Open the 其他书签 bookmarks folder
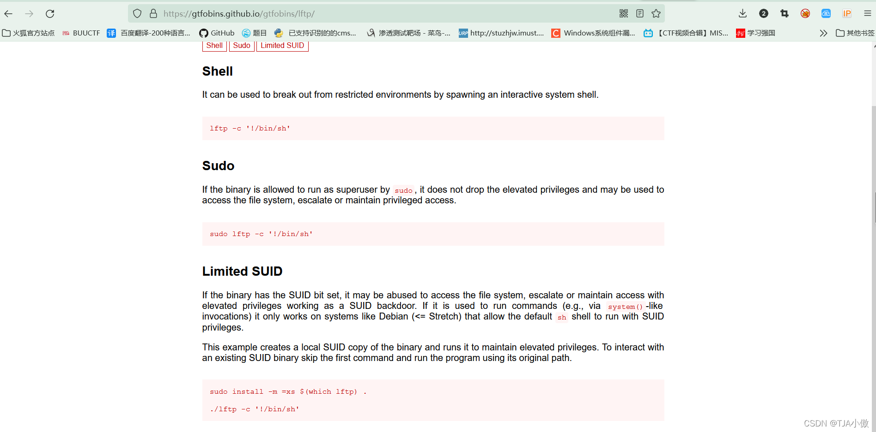This screenshot has width=876, height=432. tap(855, 33)
